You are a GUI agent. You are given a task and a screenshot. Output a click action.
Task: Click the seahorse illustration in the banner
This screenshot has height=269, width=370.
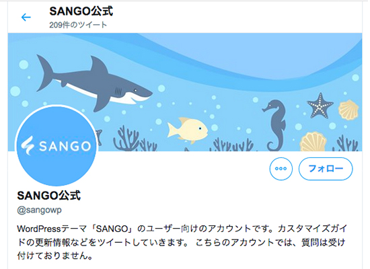tap(275, 125)
